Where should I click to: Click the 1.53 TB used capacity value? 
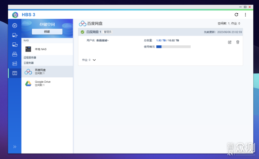coord(161,40)
